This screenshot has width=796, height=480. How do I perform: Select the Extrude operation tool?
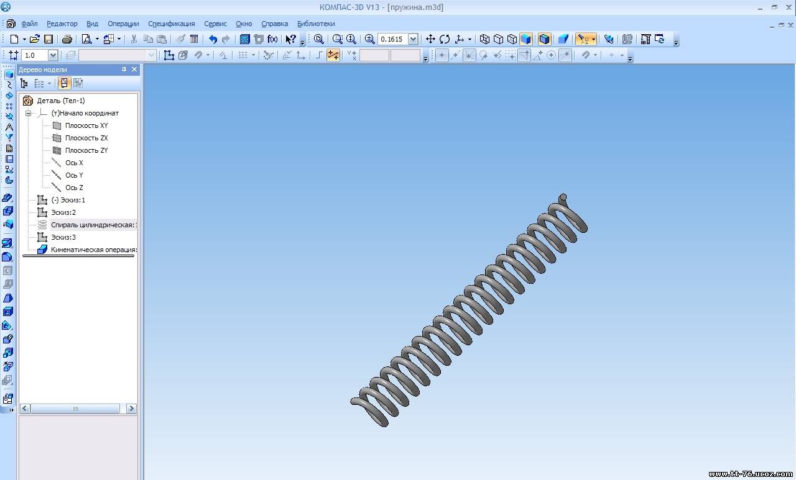tap(7, 197)
